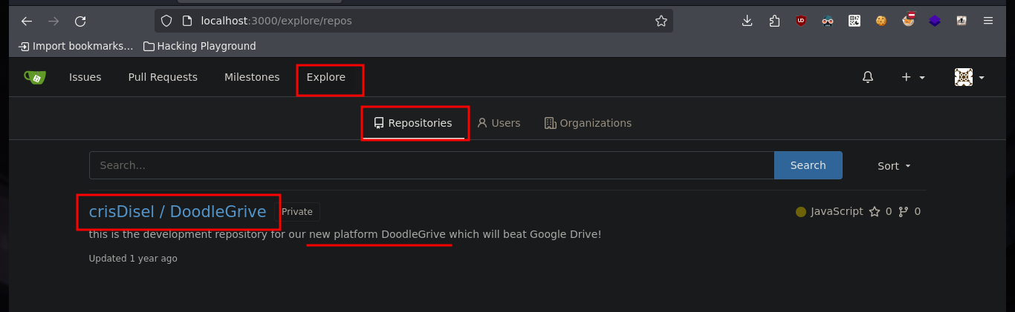Open the browser hamburger menu
This screenshot has width=1015, height=312.
click(x=988, y=21)
